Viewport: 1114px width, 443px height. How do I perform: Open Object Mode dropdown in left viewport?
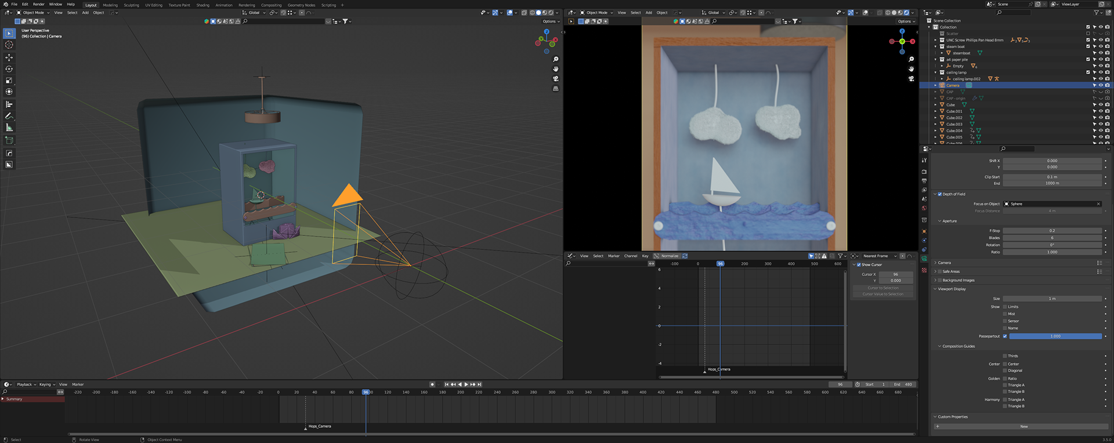click(x=32, y=13)
